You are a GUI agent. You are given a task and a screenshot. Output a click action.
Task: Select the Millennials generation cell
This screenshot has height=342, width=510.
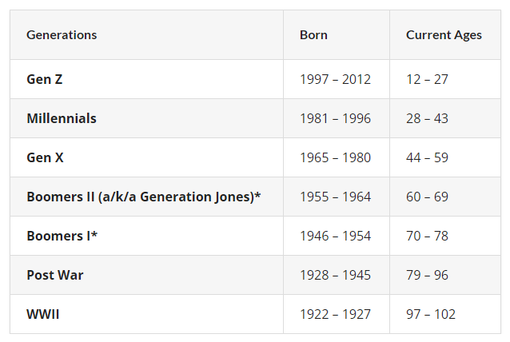coord(62,118)
